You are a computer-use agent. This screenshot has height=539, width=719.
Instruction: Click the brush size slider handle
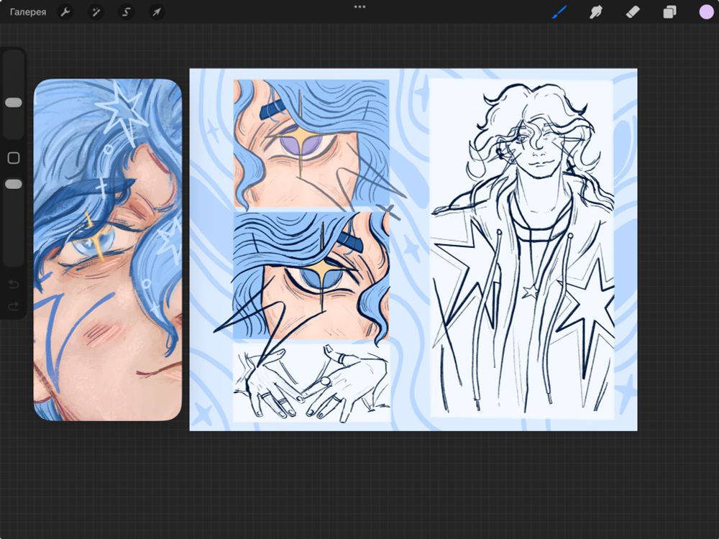[x=14, y=102]
